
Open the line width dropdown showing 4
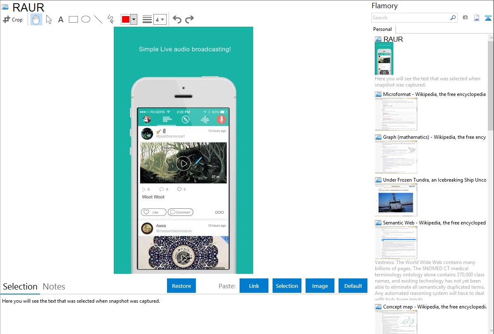click(160, 19)
